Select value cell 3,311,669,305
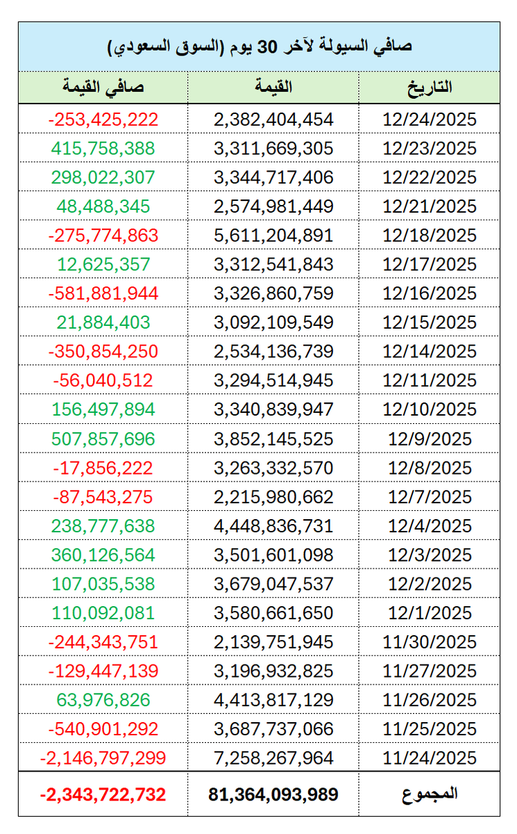This screenshot has height=834, width=517. click(273, 148)
